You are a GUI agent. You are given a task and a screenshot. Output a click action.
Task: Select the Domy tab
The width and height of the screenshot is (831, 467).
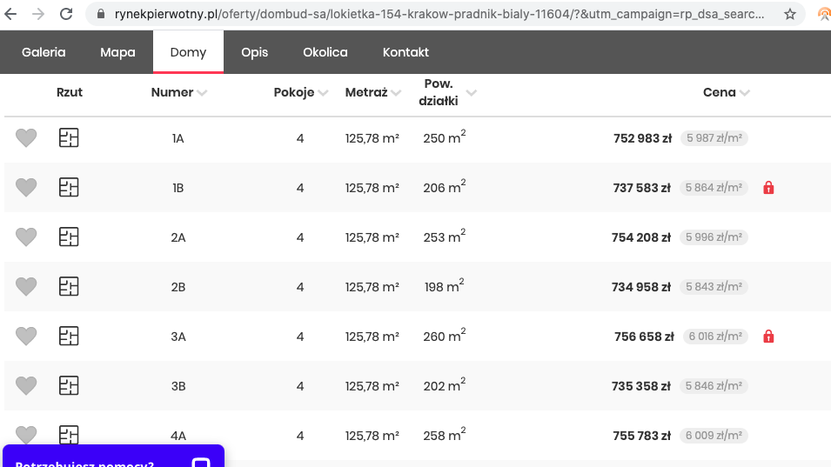(188, 52)
